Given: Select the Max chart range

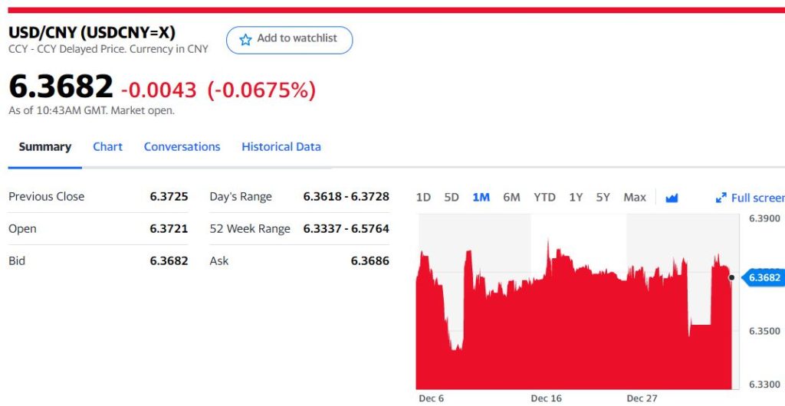Looking at the screenshot, I should [635, 198].
